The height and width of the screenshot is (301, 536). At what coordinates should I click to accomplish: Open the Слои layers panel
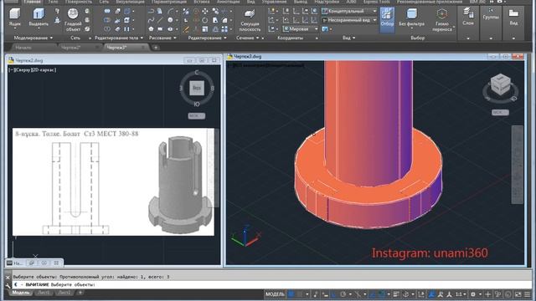(468, 17)
